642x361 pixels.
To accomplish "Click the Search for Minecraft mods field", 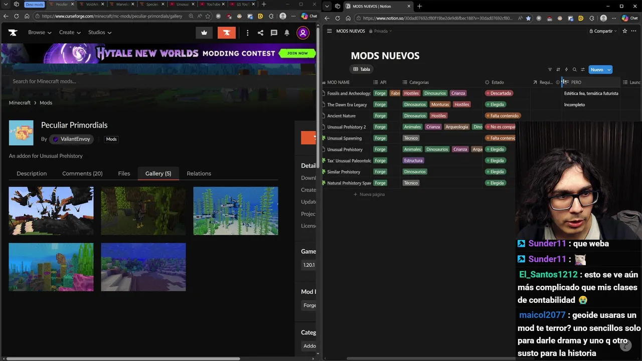I will click(x=150, y=81).
